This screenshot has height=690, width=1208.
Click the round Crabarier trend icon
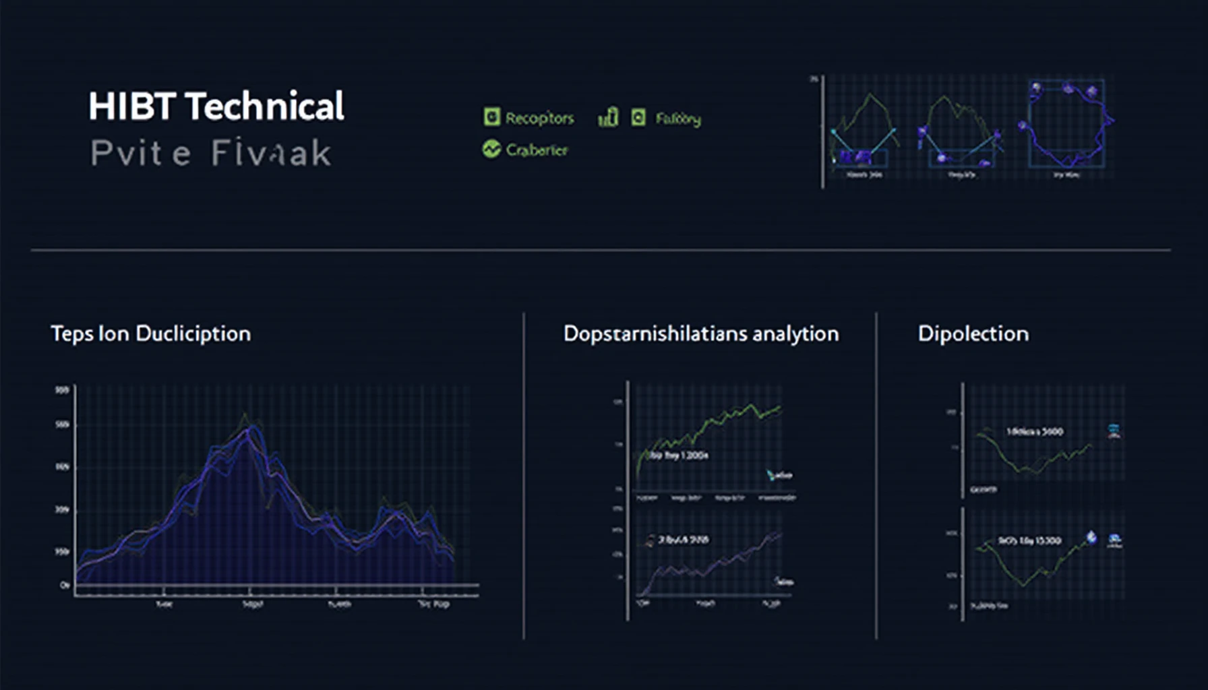click(x=491, y=149)
